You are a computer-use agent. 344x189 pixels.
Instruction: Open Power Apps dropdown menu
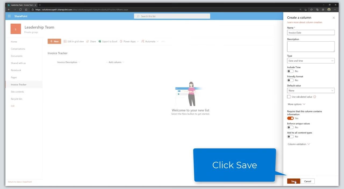(x=129, y=41)
